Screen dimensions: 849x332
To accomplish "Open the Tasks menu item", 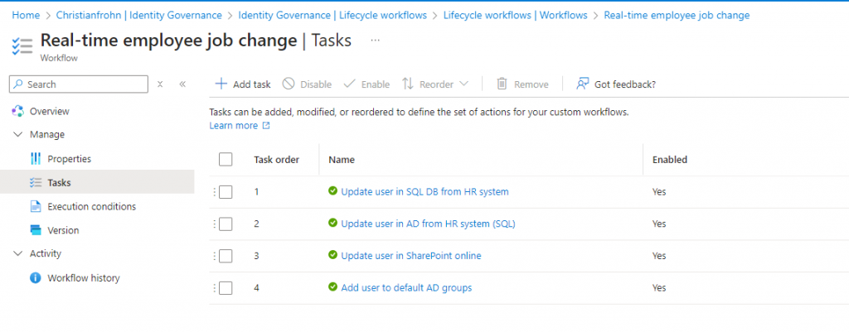I will (59, 182).
